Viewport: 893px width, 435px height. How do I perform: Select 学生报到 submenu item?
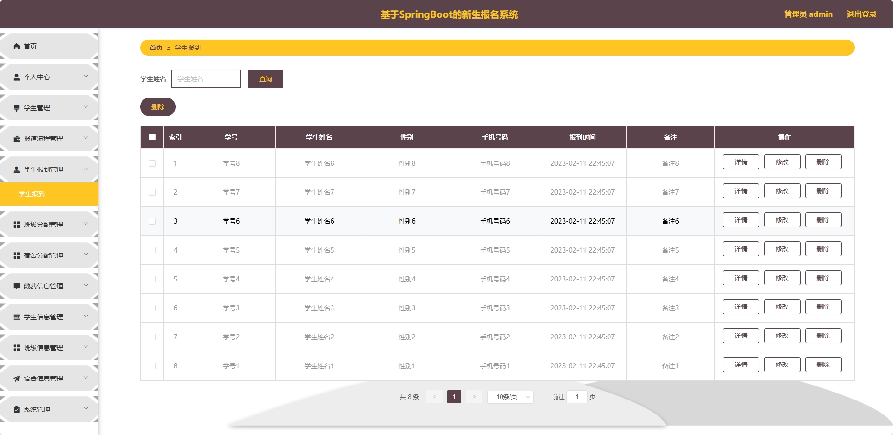tap(49, 194)
